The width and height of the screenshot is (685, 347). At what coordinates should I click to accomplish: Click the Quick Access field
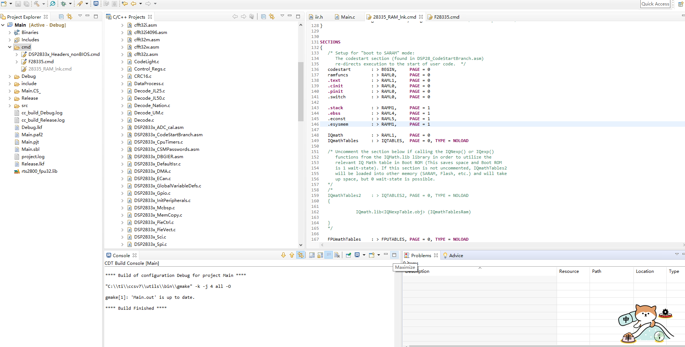click(x=655, y=4)
